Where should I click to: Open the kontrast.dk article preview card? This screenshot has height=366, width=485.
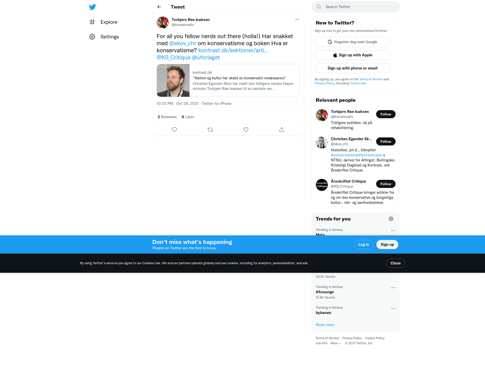228,80
